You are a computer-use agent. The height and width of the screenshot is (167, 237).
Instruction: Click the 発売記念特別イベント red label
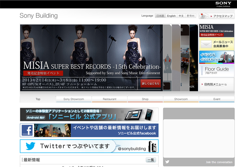pos(43,73)
